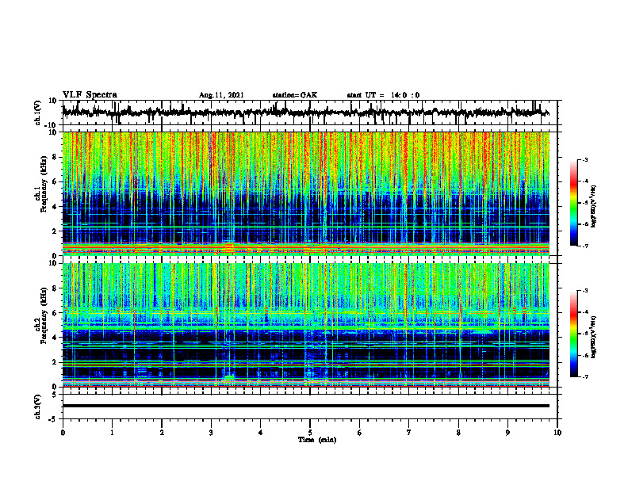Click the "1" tick on the time axis

(112, 433)
